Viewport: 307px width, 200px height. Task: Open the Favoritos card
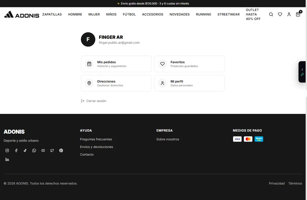click(189, 64)
